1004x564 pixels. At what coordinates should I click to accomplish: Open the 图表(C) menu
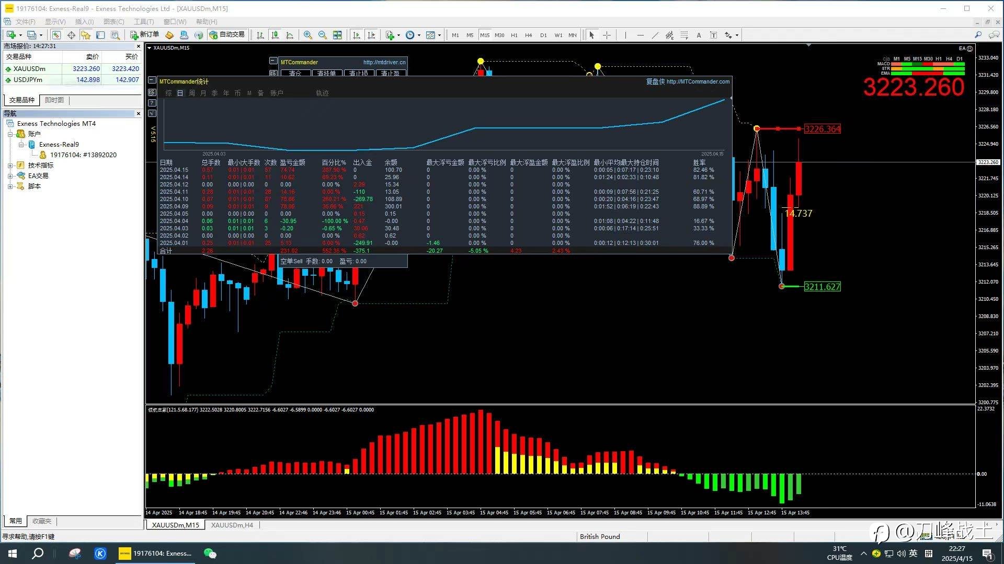pos(113,21)
